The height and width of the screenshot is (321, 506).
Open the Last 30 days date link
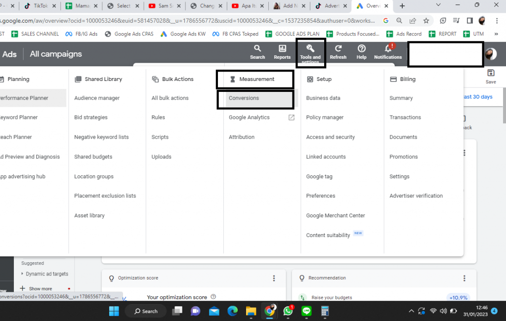[x=477, y=97]
